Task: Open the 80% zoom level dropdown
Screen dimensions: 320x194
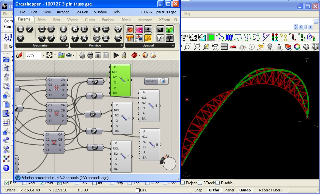Action: (43, 56)
